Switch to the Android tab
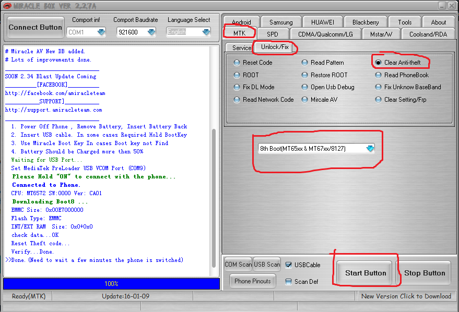This screenshot has width=459, height=312. [x=241, y=22]
